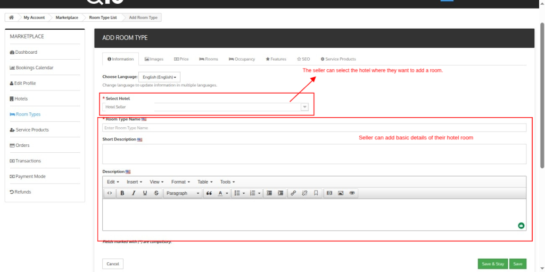
Task: Toggle italic formatting in description editor
Action: (x=134, y=193)
